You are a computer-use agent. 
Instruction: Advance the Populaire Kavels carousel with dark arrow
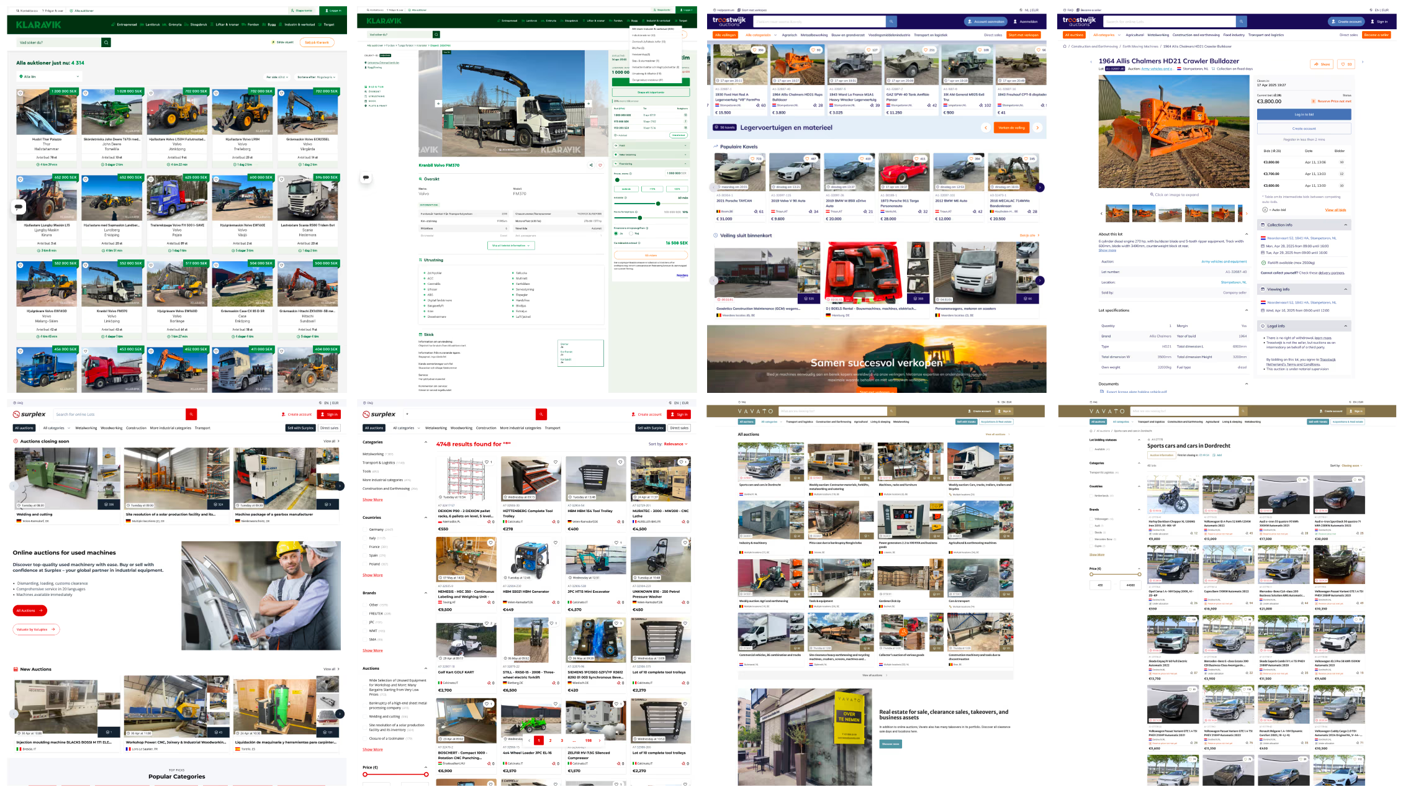(1040, 187)
